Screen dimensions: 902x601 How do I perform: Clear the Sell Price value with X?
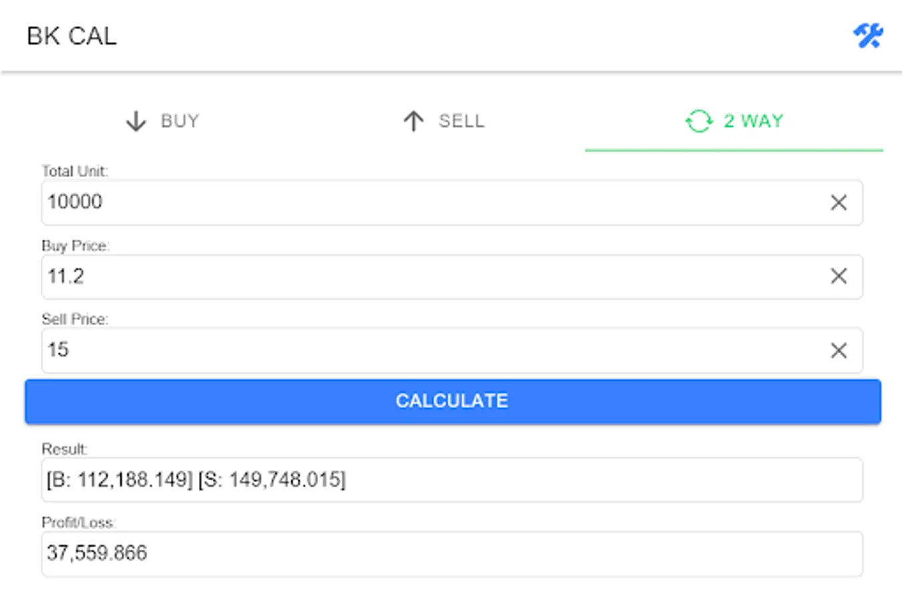tap(839, 350)
